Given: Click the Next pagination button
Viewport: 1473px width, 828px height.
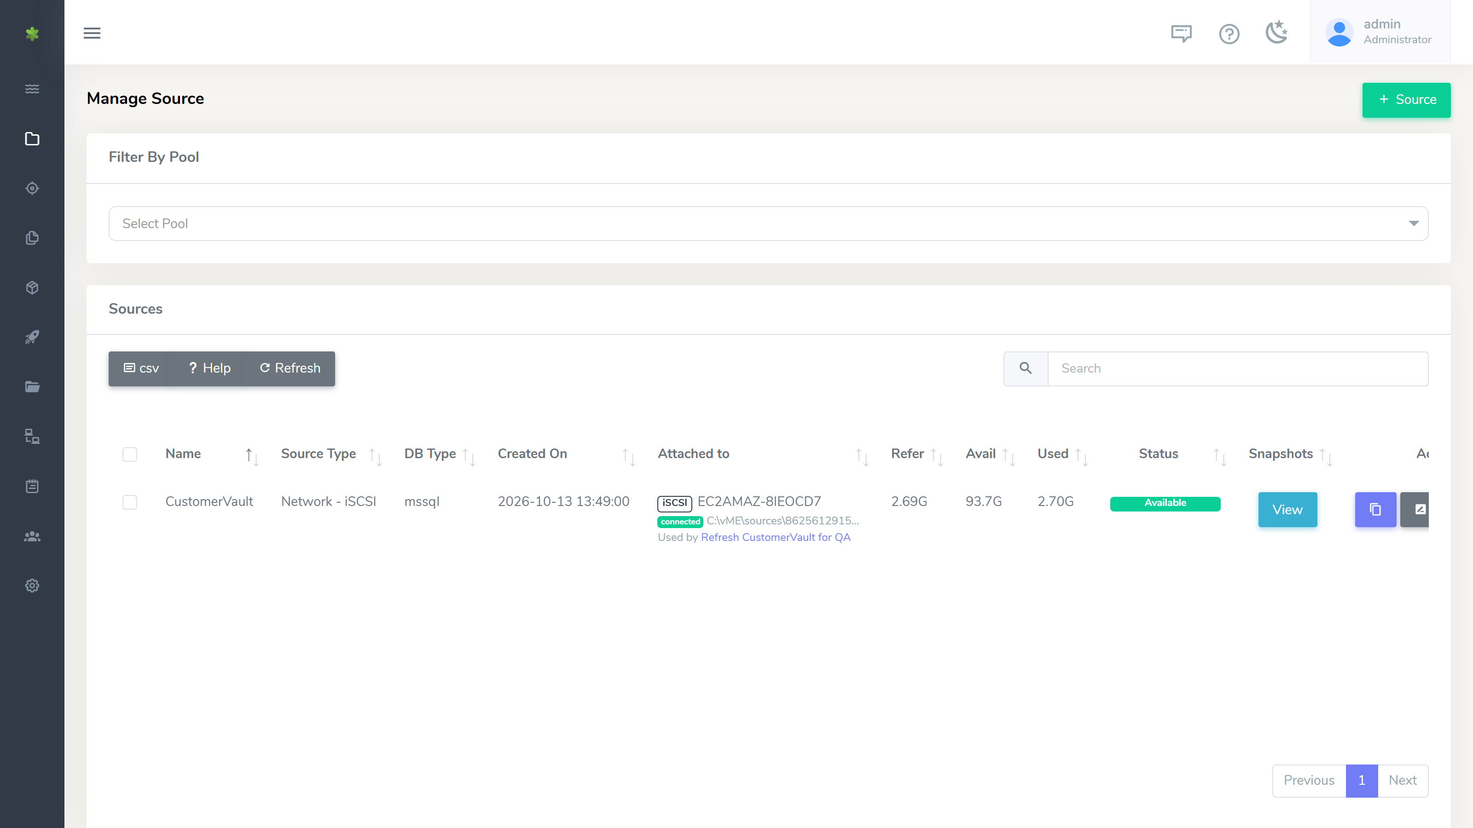Looking at the screenshot, I should [1403, 781].
